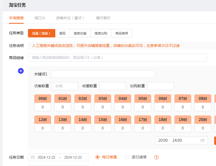Click the 访客数量 required field
Screen dimensions: 216x166
coord(65,86)
